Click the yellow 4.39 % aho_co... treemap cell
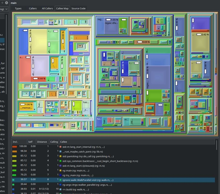The width and height of the screenshot is (220, 194). pyautogui.click(x=38, y=41)
